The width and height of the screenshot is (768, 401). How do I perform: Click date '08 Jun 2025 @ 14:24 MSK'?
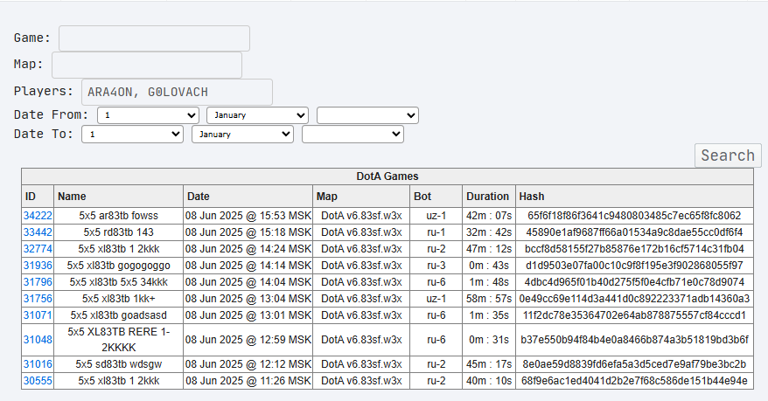click(x=248, y=249)
